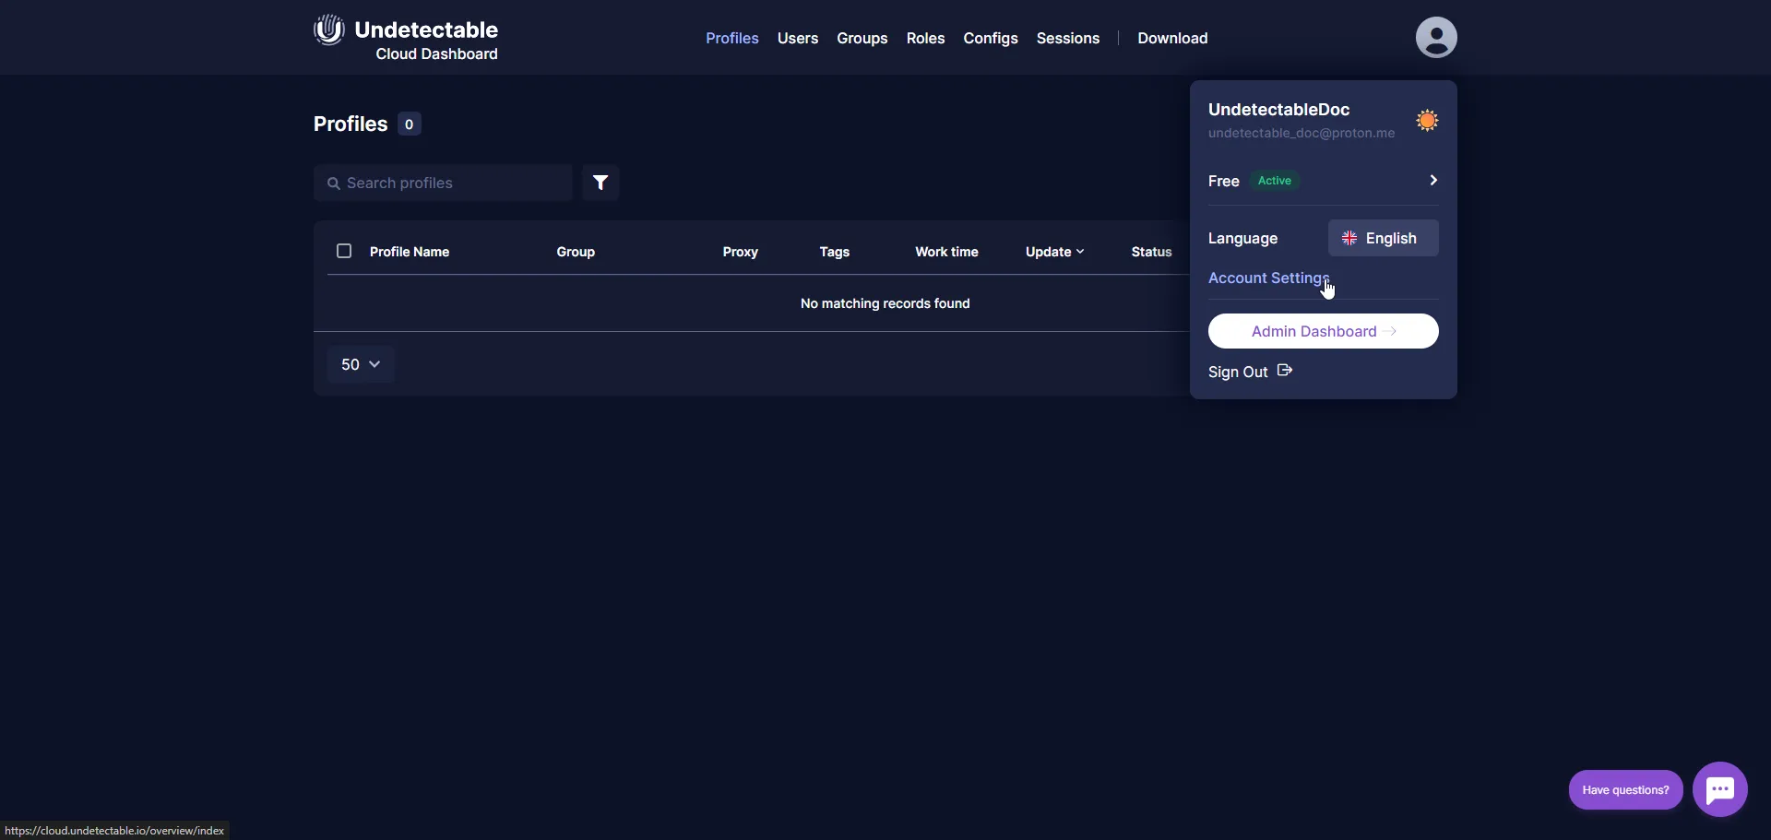Open the Configs menu item
The width and height of the screenshot is (1771, 840).
coord(991,38)
